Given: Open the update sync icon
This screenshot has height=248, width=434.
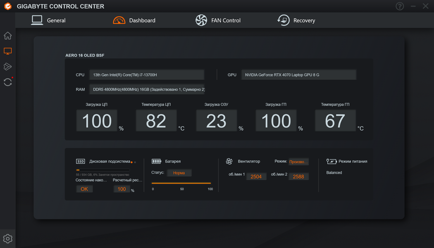Looking at the screenshot, I should (8, 82).
